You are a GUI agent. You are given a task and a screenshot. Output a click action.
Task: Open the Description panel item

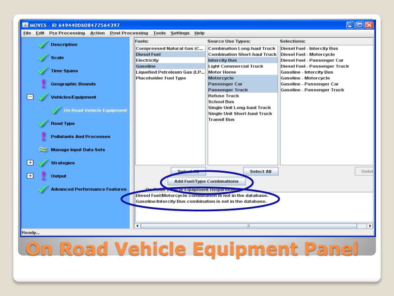pyautogui.click(x=64, y=44)
